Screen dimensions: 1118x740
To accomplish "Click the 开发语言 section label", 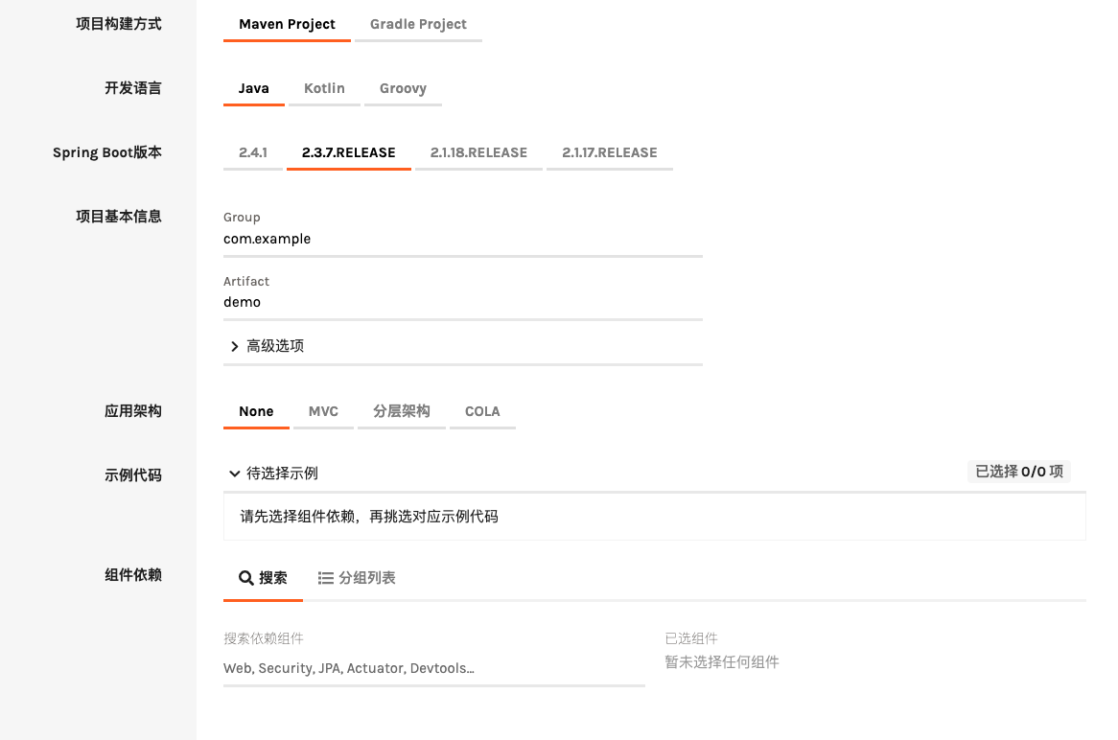I will pyautogui.click(x=132, y=88).
